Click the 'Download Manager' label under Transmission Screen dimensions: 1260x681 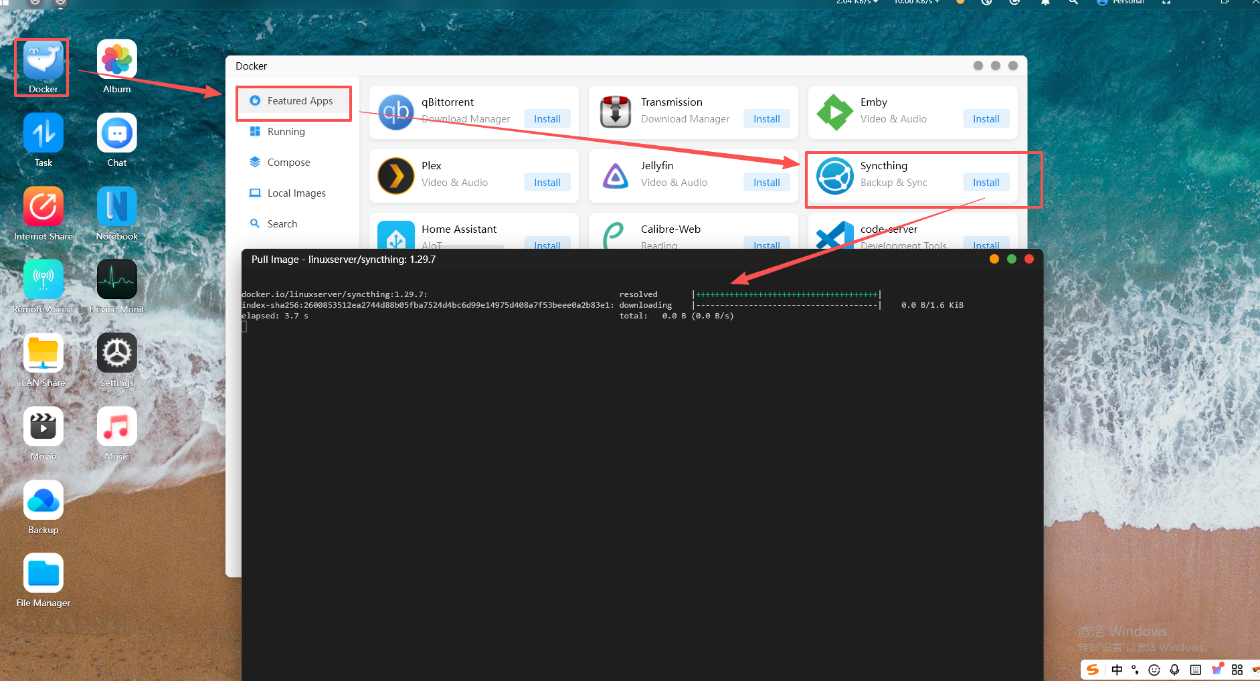click(x=685, y=119)
